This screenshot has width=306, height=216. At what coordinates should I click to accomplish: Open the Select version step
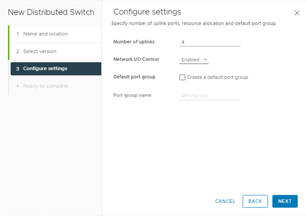[39, 51]
